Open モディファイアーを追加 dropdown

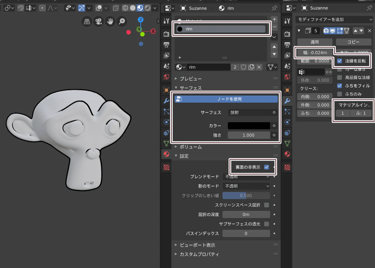click(x=334, y=19)
